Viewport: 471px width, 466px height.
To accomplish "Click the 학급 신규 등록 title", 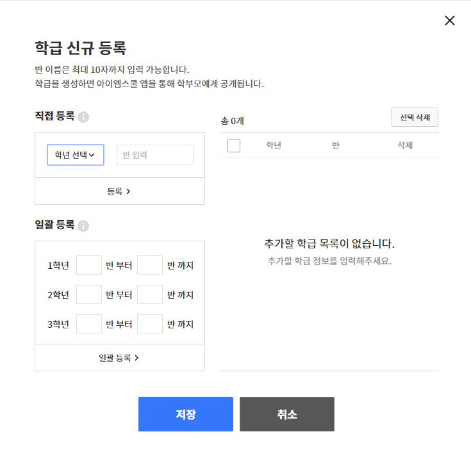I will 81,48.
